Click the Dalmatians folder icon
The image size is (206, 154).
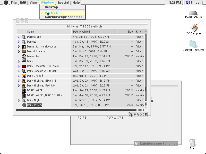coord(24,37)
